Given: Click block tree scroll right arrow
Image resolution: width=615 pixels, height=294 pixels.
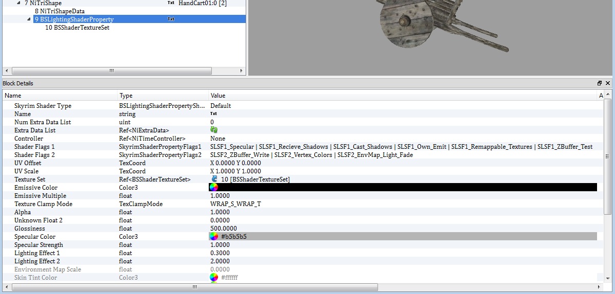Looking at the screenshot, I should (241, 71).
